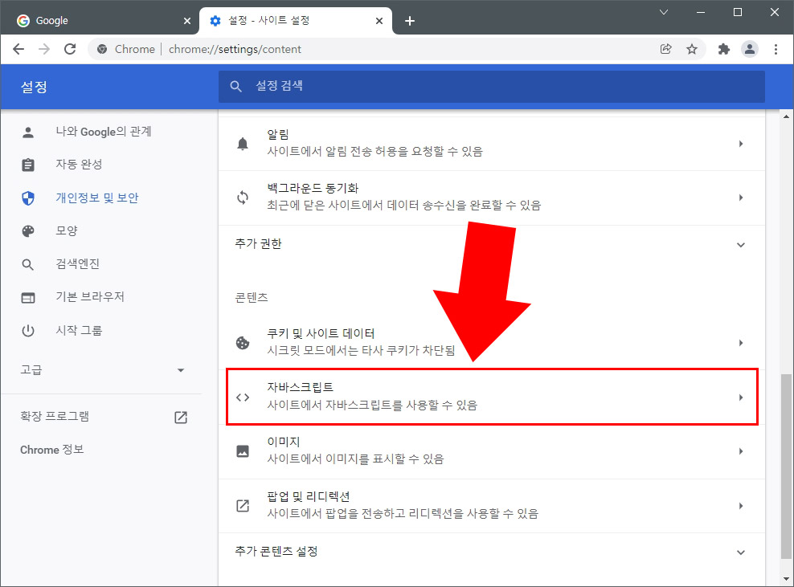Select the 쿠키 및 사이트 데이터 cookie icon

[x=243, y=342]
